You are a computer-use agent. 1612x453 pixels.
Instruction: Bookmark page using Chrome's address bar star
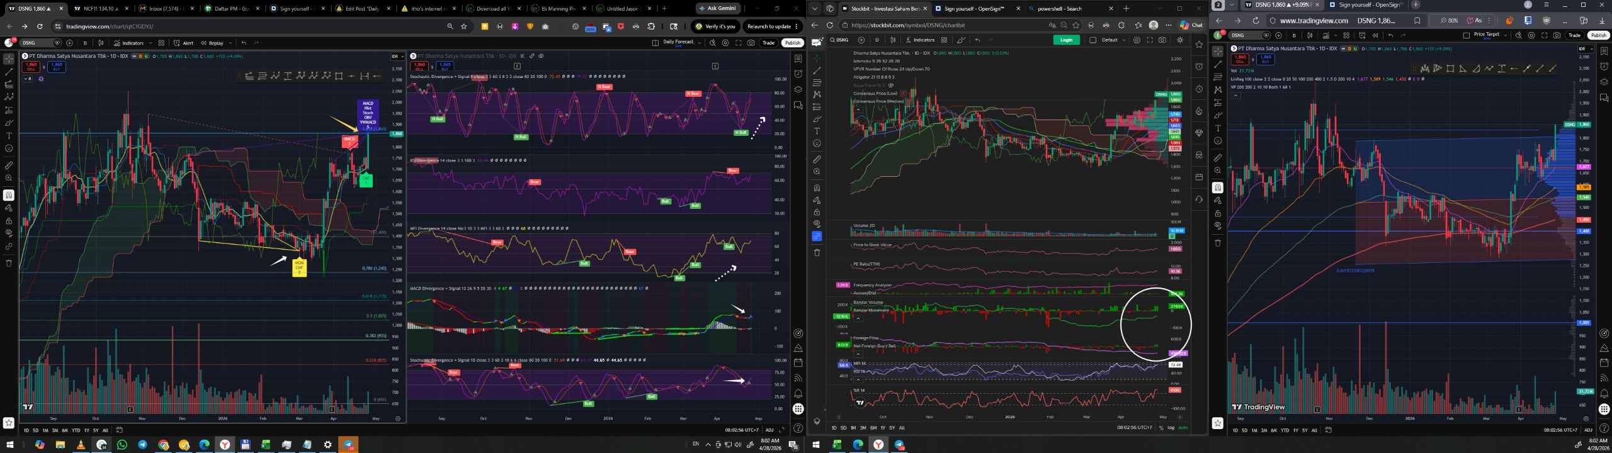point(464,26)
